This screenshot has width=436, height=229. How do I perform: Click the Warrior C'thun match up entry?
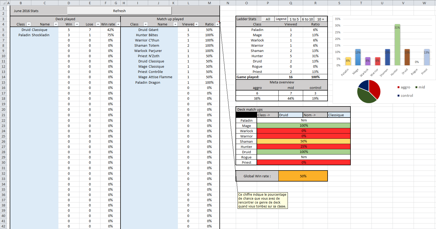[x=147, y=40]
